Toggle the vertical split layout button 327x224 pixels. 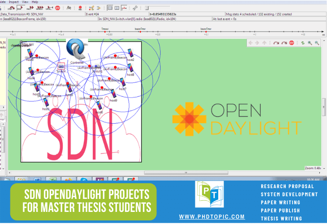tap(117, 8)
